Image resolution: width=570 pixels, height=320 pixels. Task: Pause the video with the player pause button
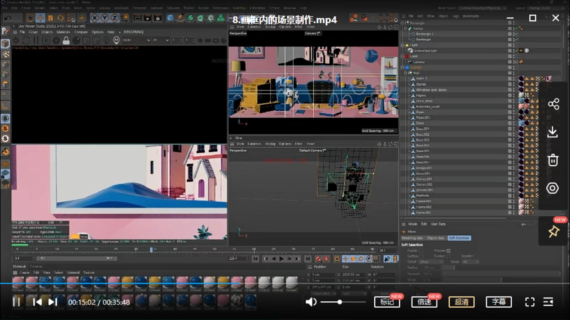(16, 302)
